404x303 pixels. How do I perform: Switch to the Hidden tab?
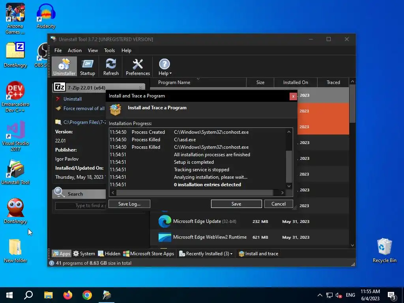[109, 254]
